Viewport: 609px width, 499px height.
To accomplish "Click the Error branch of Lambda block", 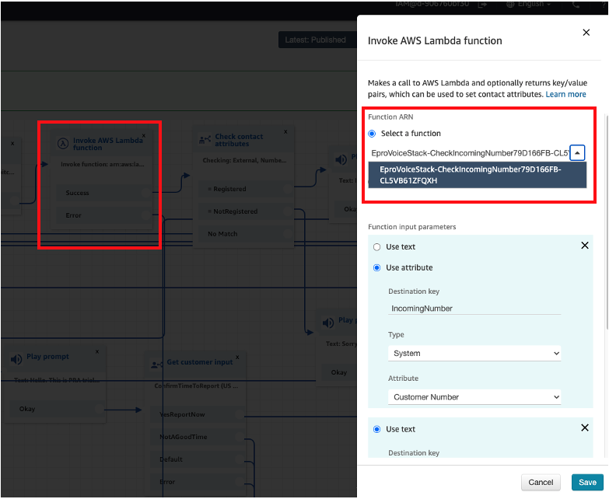I will point(104,215).
